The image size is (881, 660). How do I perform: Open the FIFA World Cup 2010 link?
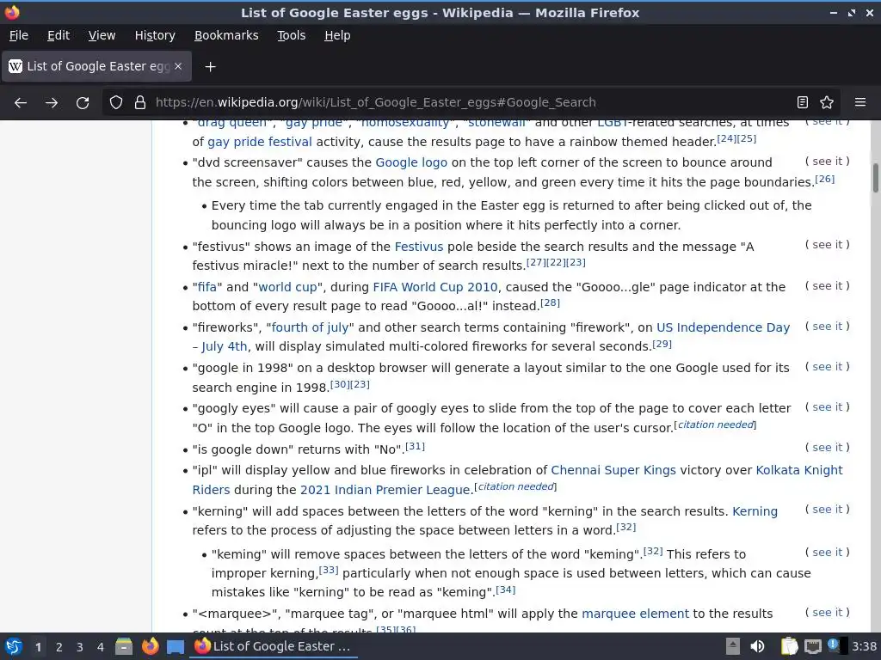(x=435, y=287)
